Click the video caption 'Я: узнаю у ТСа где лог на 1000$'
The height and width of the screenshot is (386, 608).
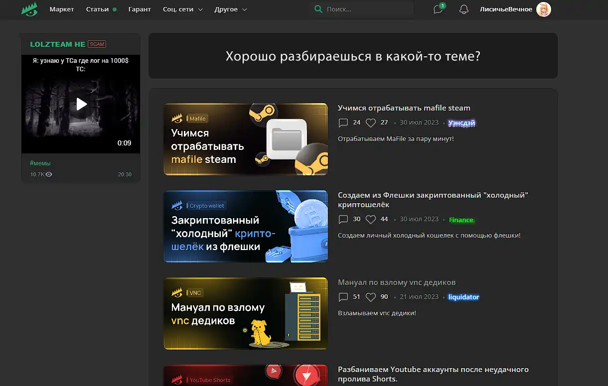[x=80, y=61]
